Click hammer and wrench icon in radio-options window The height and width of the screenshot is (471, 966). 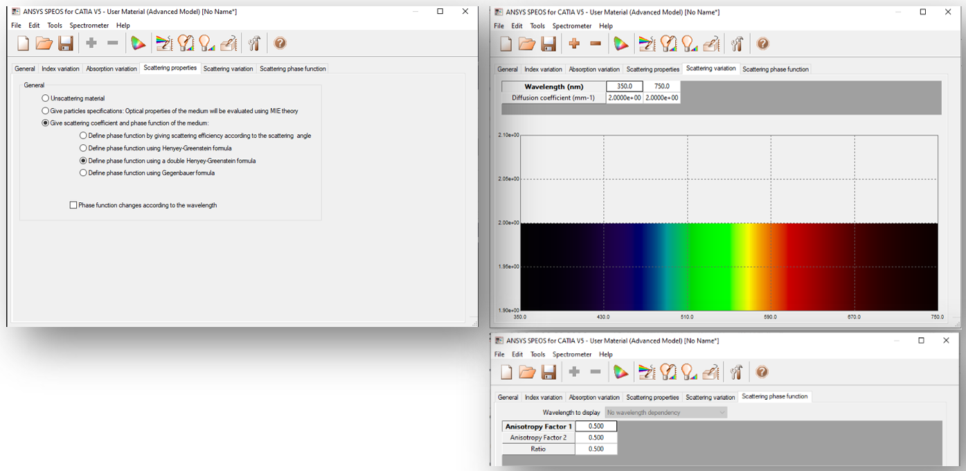click(x=254, y=43)
